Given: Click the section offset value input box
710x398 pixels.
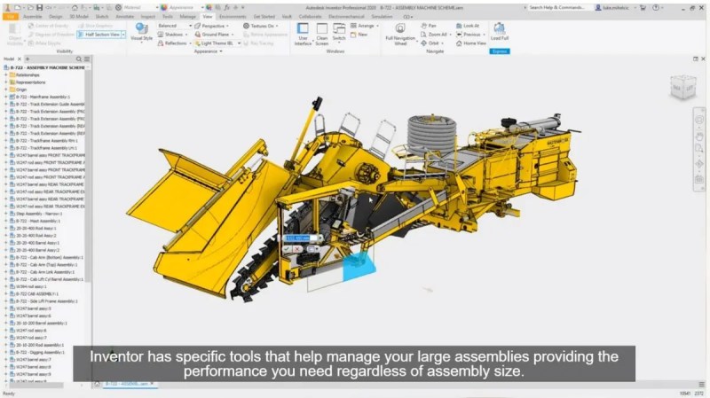Looking at the screenshot, I should [299, 238].
